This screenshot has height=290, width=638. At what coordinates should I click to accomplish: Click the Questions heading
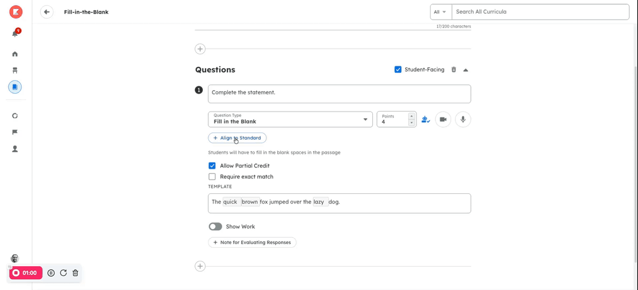point(215,69)
